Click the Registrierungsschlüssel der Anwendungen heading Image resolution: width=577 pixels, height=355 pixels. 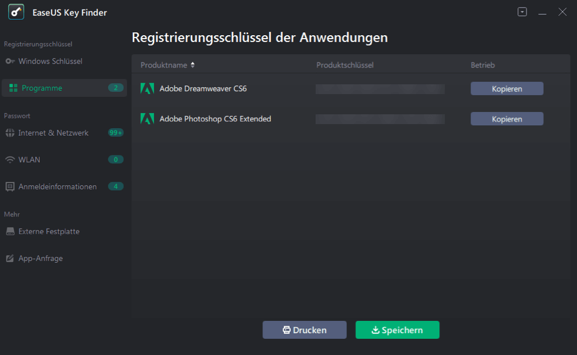pyautogui.click(x=260, y=38)
